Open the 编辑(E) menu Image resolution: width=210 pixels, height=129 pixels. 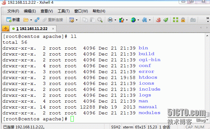(30, 11)
